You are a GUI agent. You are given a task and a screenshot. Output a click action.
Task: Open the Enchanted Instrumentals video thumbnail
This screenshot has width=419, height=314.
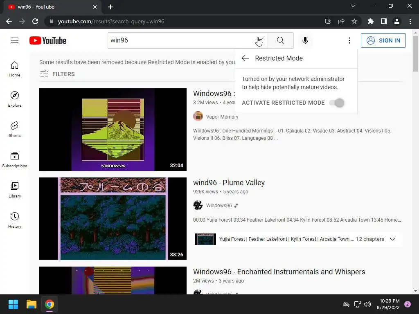(x=113, y=280)
